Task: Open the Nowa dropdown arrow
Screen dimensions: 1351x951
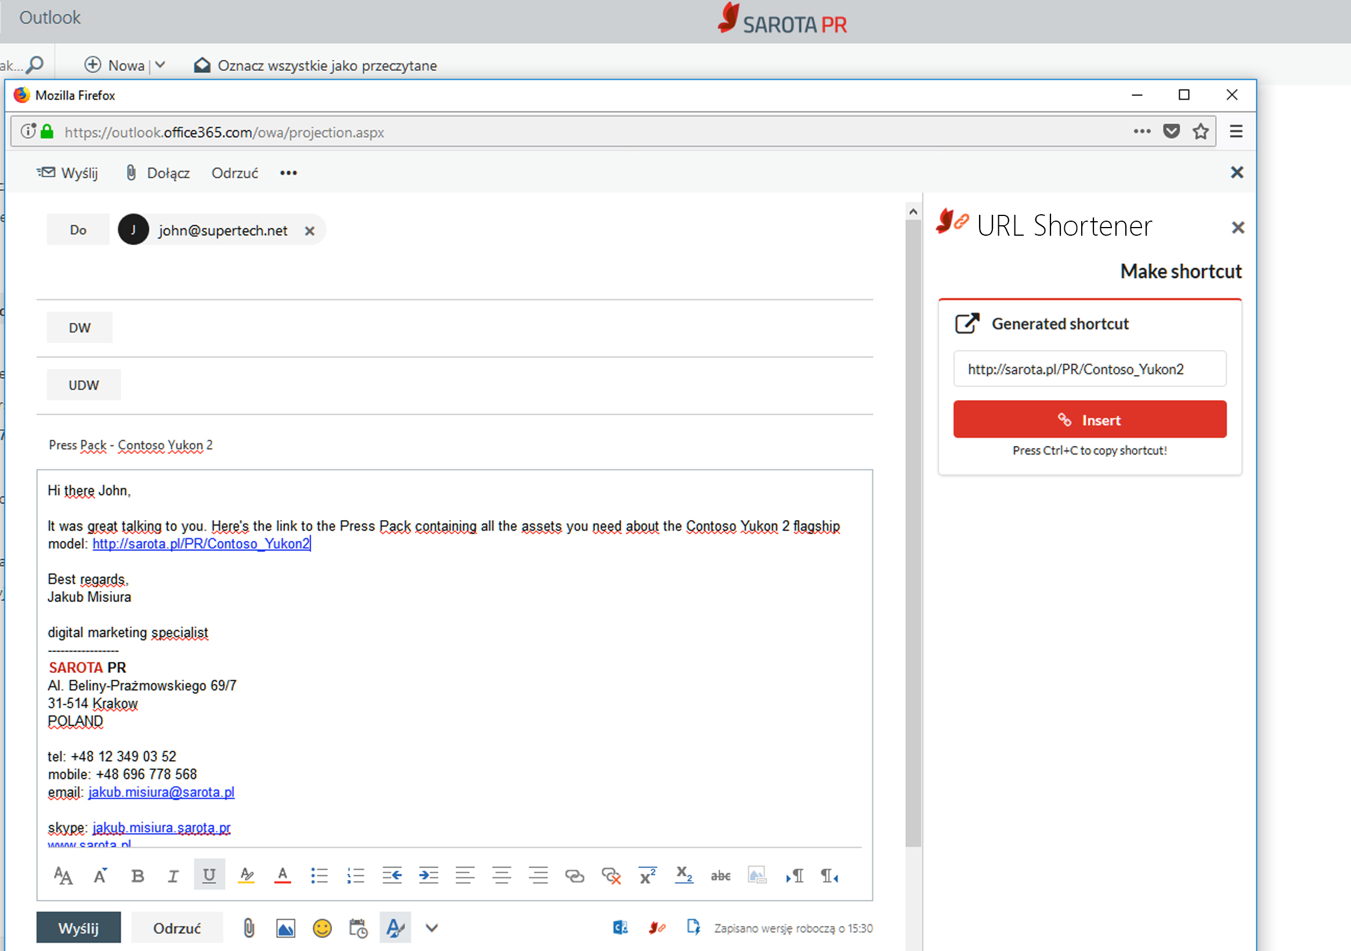Action: tap(160, 65)
